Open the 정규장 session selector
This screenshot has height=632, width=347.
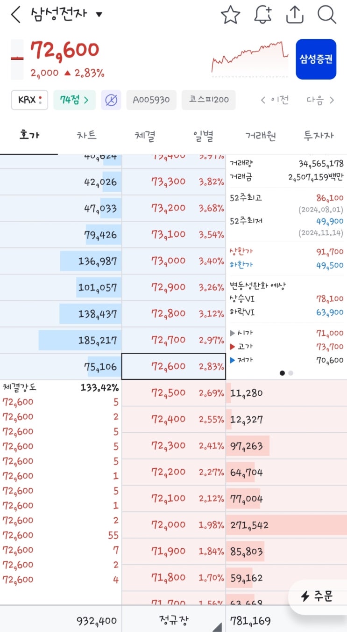[174, 621]
